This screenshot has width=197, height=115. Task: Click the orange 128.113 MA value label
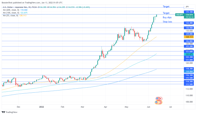click(x=189, y=37)
